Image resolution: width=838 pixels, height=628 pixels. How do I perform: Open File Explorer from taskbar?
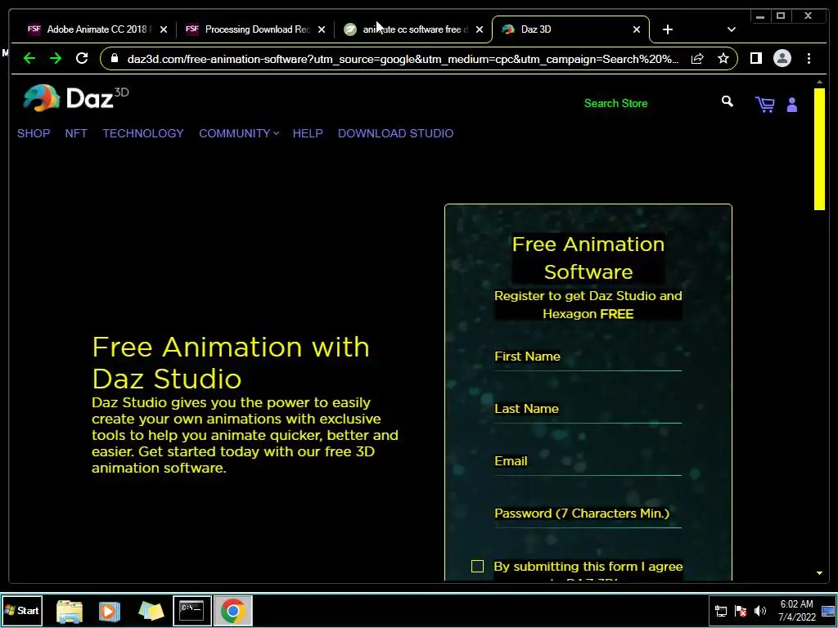[x=70, y=611]
